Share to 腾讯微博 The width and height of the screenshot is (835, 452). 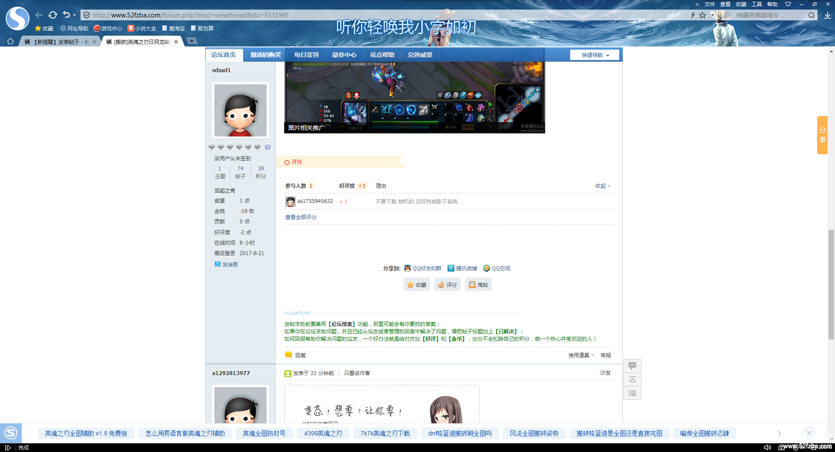[x=462, y=268]
